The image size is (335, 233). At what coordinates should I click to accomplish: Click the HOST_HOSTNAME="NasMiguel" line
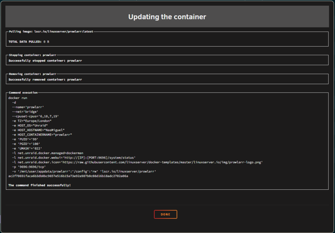[x=38, y=130]
